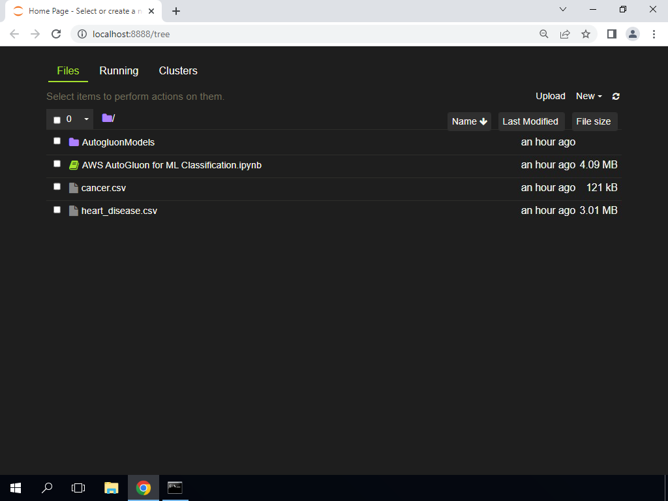Open Task View from the taskbar
Image resolution: width=668 pixels, height=501 pixels.
[78, 488]
